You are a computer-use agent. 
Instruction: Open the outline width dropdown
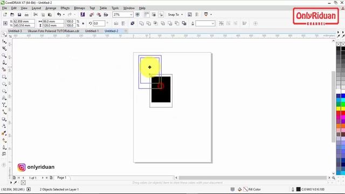(213, 23)
